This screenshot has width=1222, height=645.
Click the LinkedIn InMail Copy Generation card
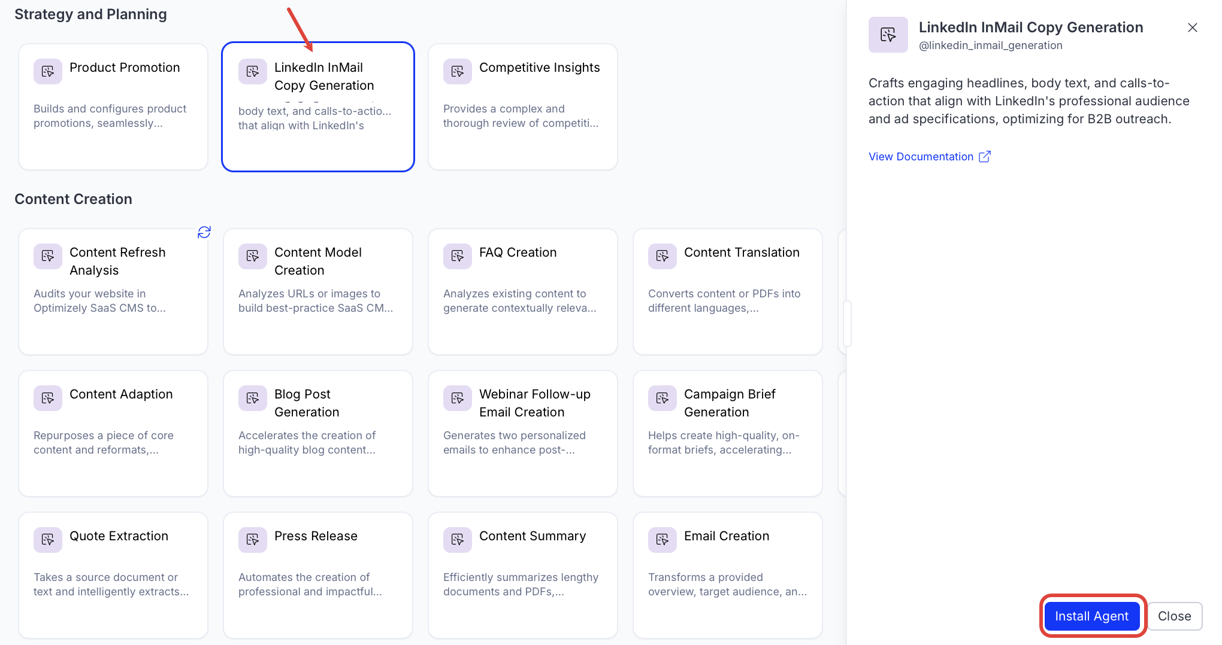pos(318,107)
